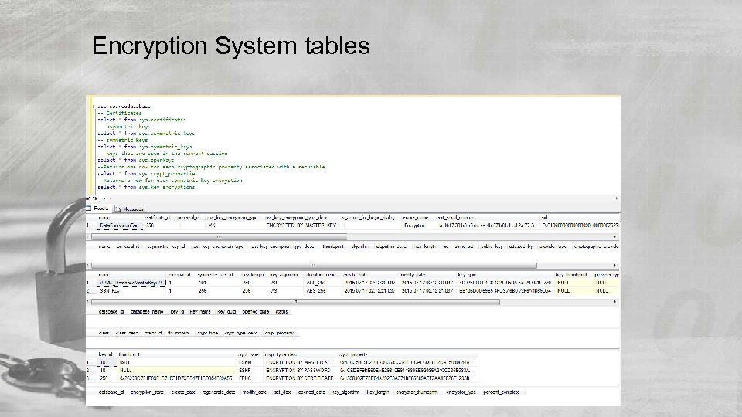Screen dimensions: 742x417
Task: Click right scroll arrow of asymmetric keys grid
Action: coord(615,266)
